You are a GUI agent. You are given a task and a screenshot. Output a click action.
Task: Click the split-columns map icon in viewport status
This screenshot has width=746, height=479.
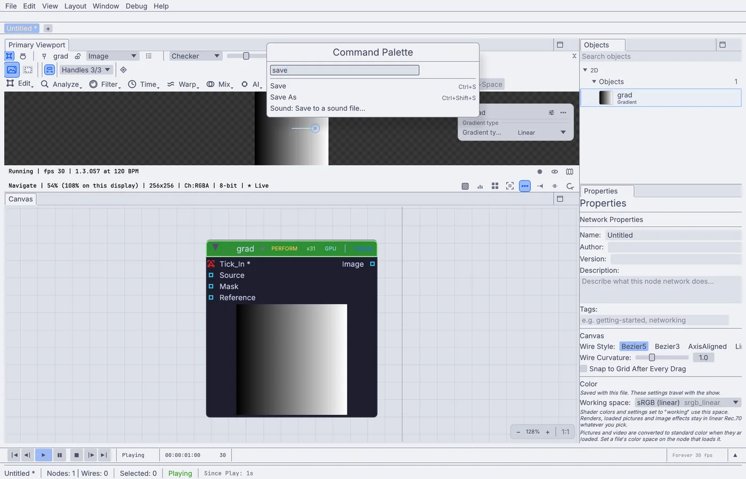[x=570, y=171]
